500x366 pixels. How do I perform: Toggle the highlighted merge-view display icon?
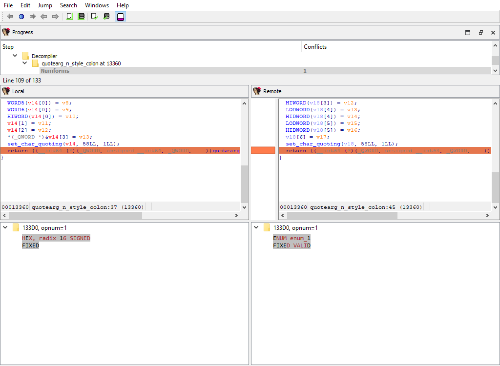point(120,16)
